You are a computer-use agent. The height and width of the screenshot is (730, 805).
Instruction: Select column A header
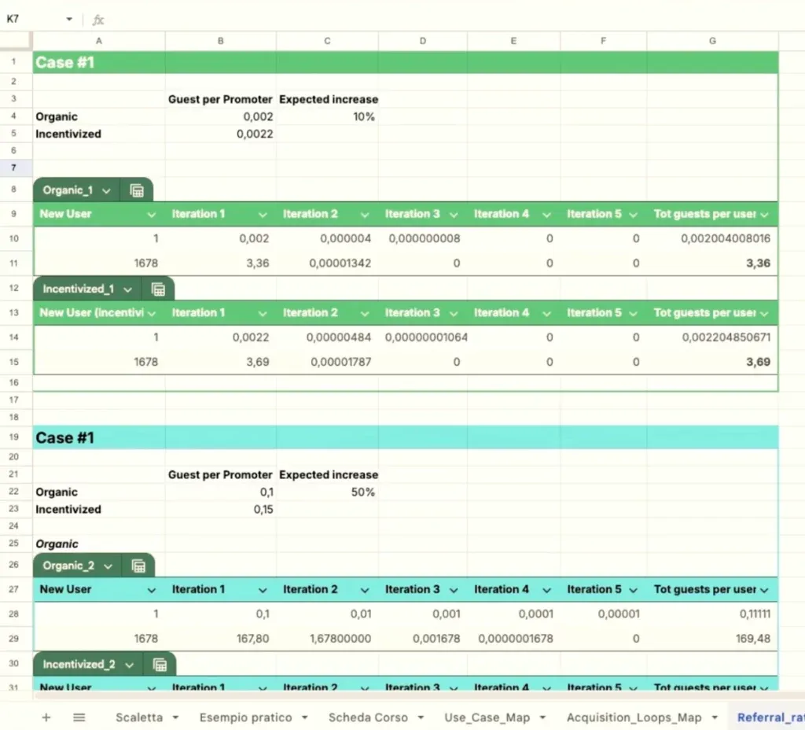coord(99,41)
